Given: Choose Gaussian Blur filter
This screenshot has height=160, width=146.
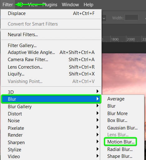Looking at the screenshot, I should 122,128.
